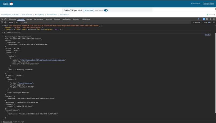Click the "code": "88142-3" line
The image size is (216, 123).
point(17,85)
